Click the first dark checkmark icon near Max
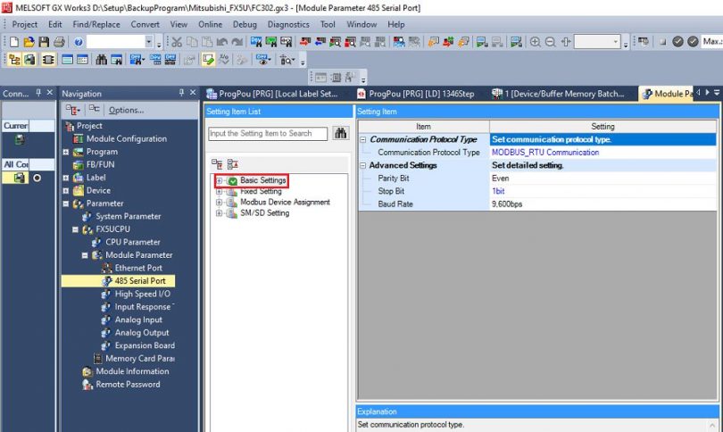Viewport: 723px width, 432px height. pos(677,41)
